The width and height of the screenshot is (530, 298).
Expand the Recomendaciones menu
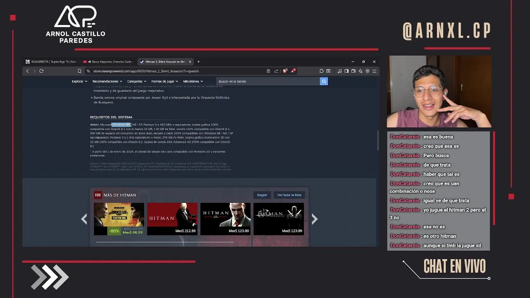point(107,82)
